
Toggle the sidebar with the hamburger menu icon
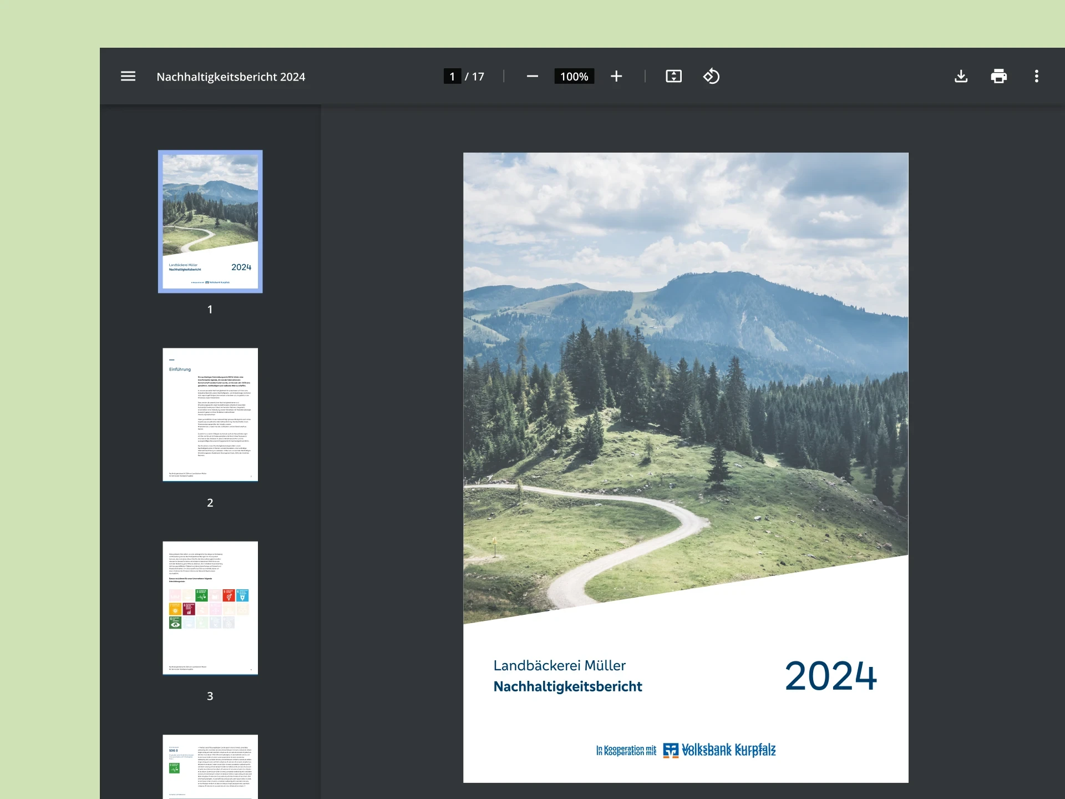click(128, 76)
